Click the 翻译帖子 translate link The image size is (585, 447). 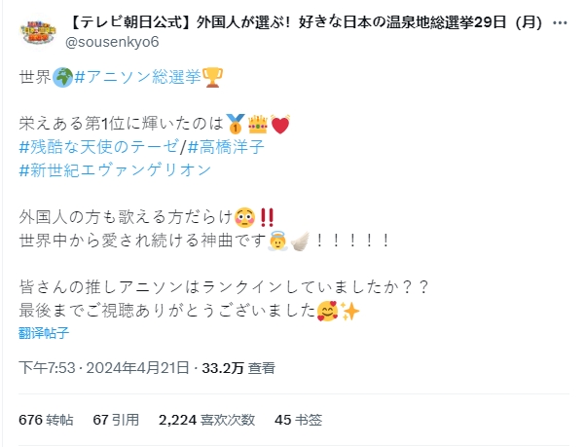click(43, 333)
